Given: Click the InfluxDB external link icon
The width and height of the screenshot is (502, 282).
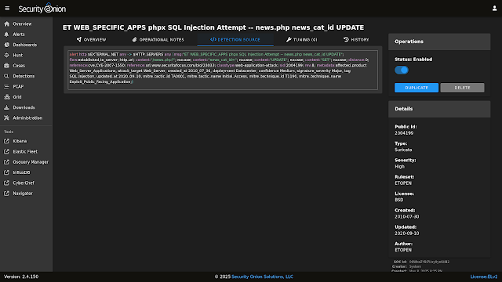Looking at the screenshot, I should coord(6,172).
